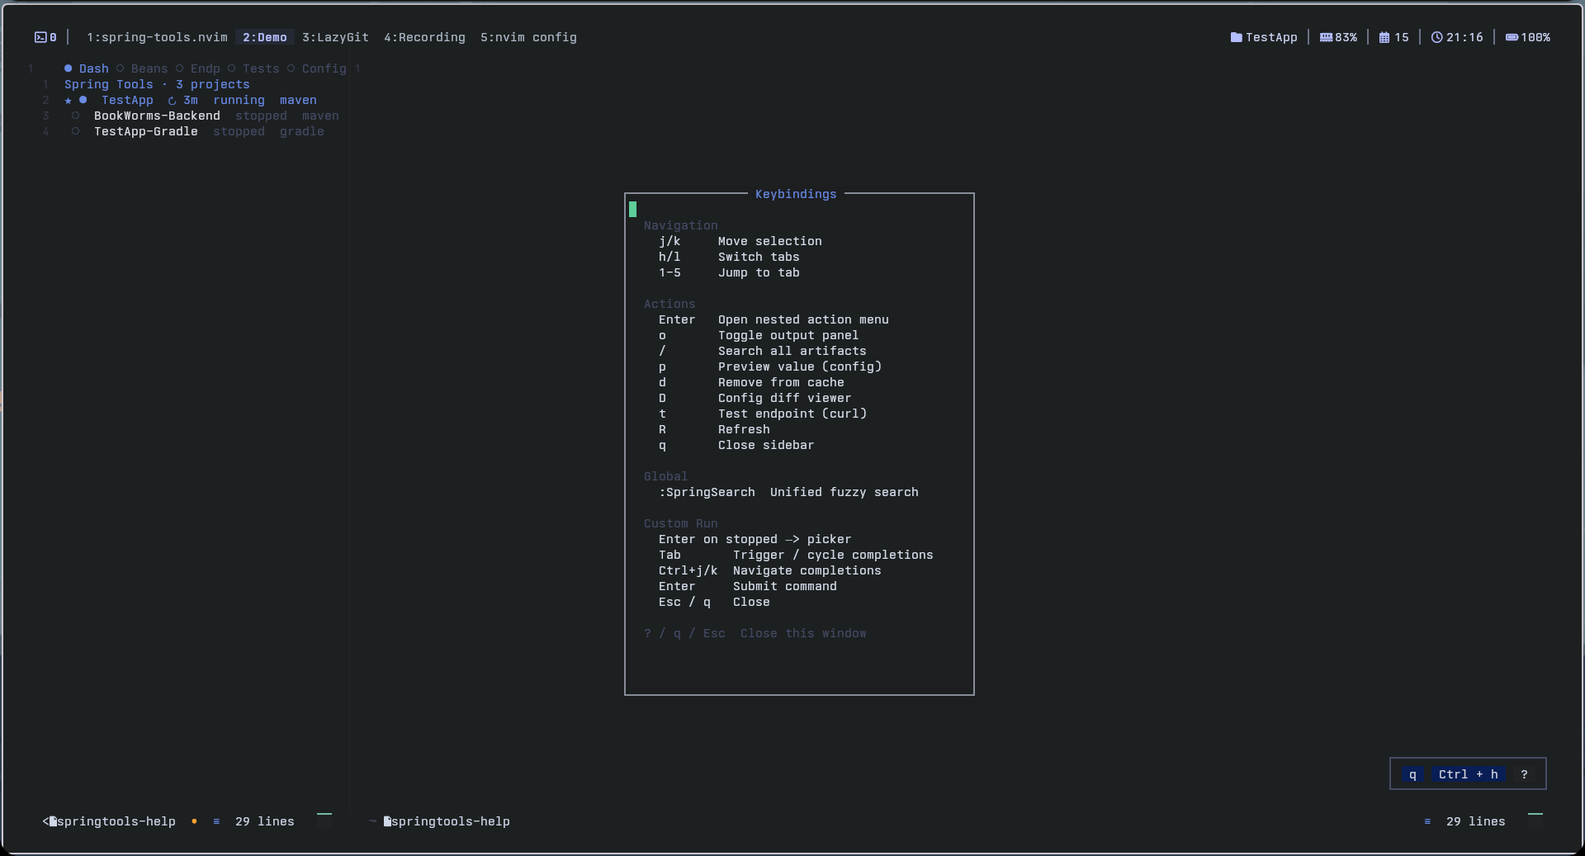Select the TestApp-Gradle project row
The width and height of the screenshot is (1585, 856).
tap(197, 131)
